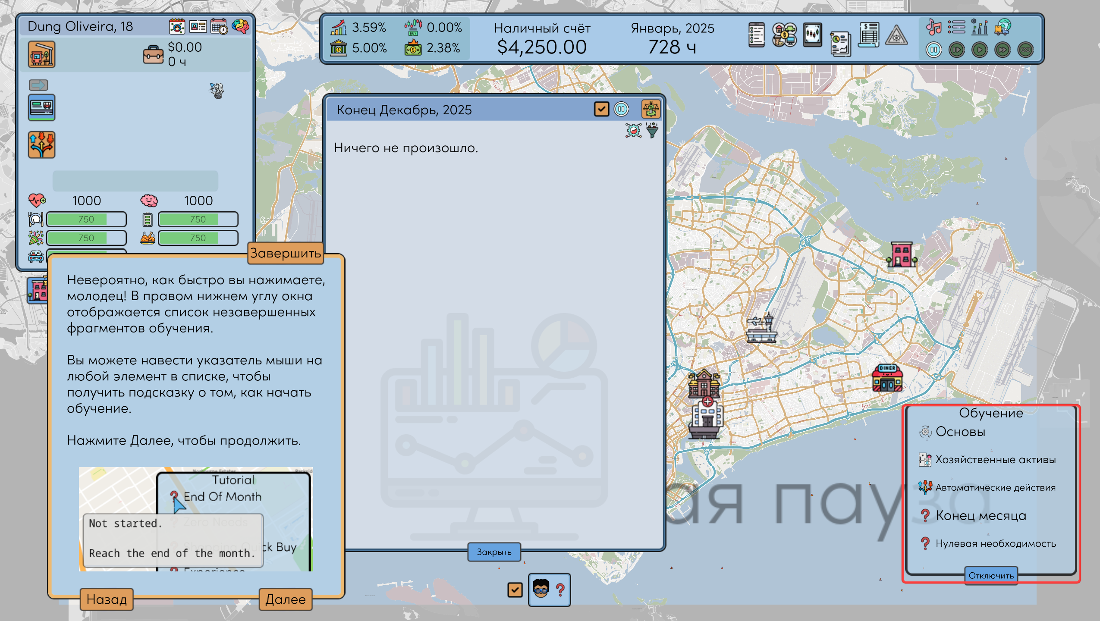Open the phone checklist icon in top bar
Screen dimensions: 1100x621
(x=757, y=35)
